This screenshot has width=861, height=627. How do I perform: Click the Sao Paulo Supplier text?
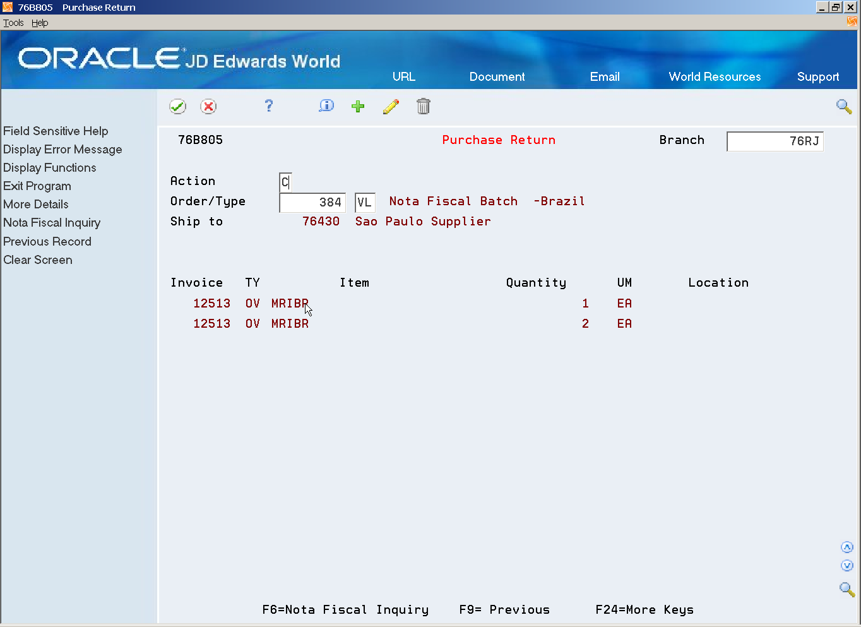pyautogui.click(x=423, y=222)
